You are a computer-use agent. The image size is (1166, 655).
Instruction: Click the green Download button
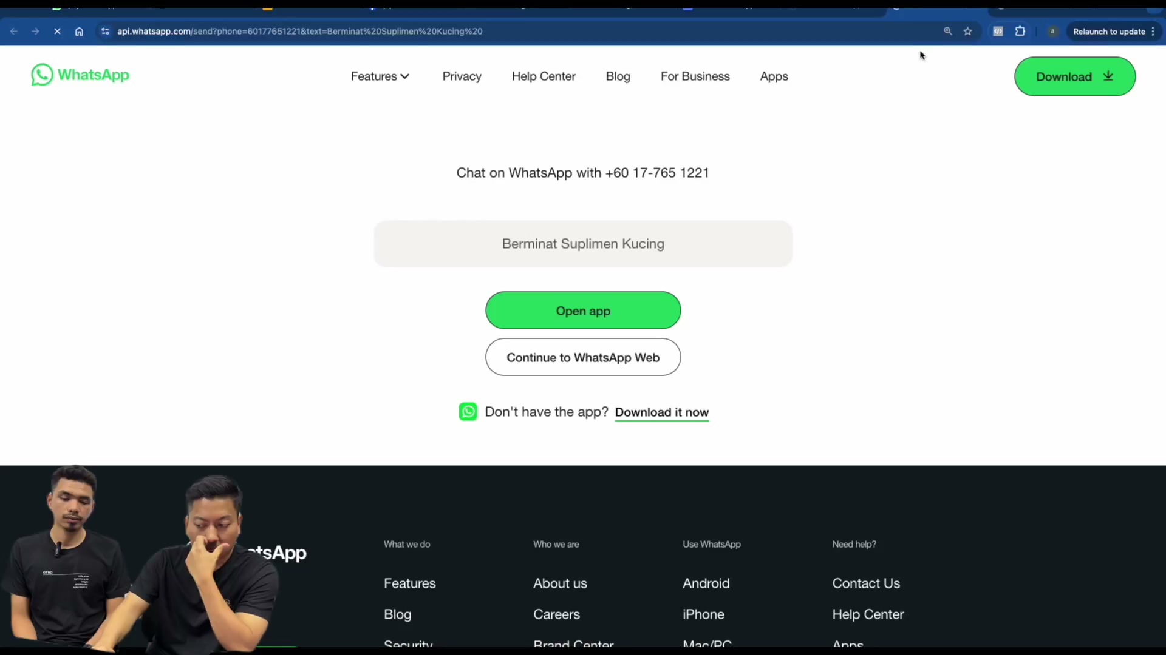coord(1074,76)
